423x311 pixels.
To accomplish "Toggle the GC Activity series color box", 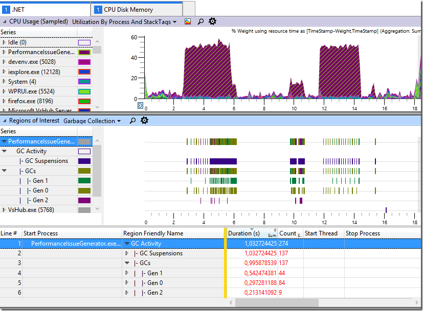I will coord(84,151).
